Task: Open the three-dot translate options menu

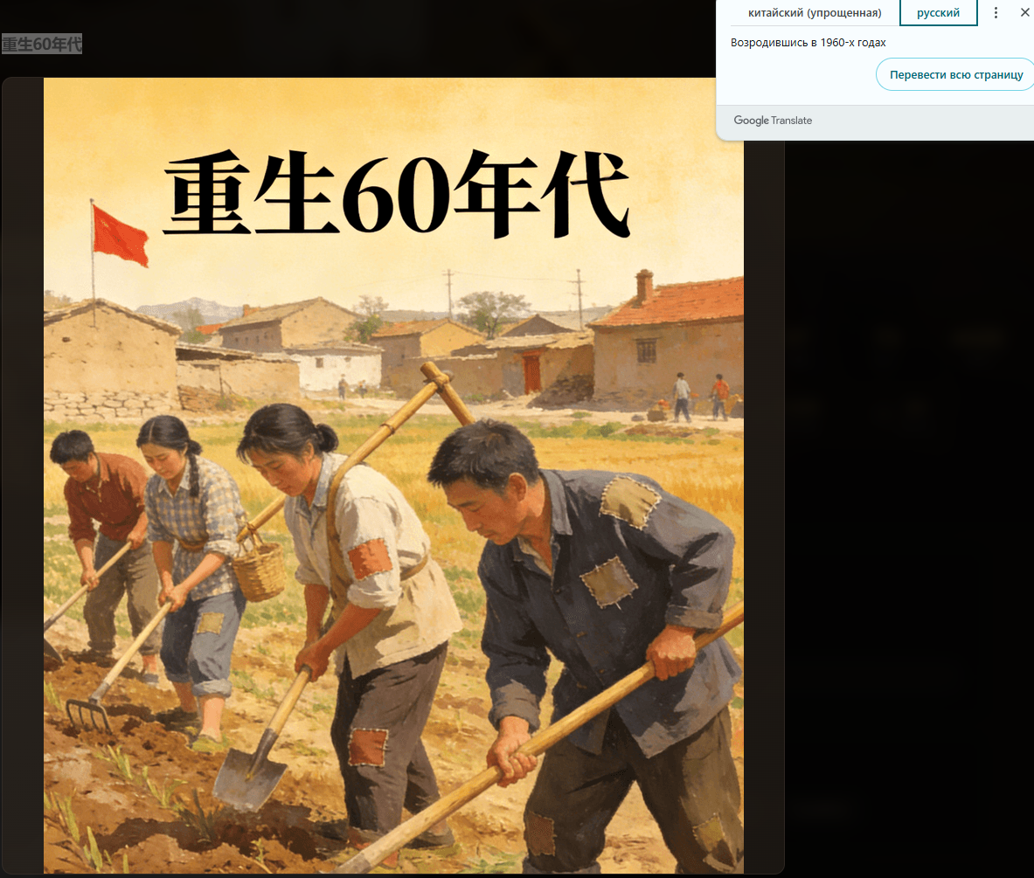Action: pyautogui.click(x=996, y=13)
